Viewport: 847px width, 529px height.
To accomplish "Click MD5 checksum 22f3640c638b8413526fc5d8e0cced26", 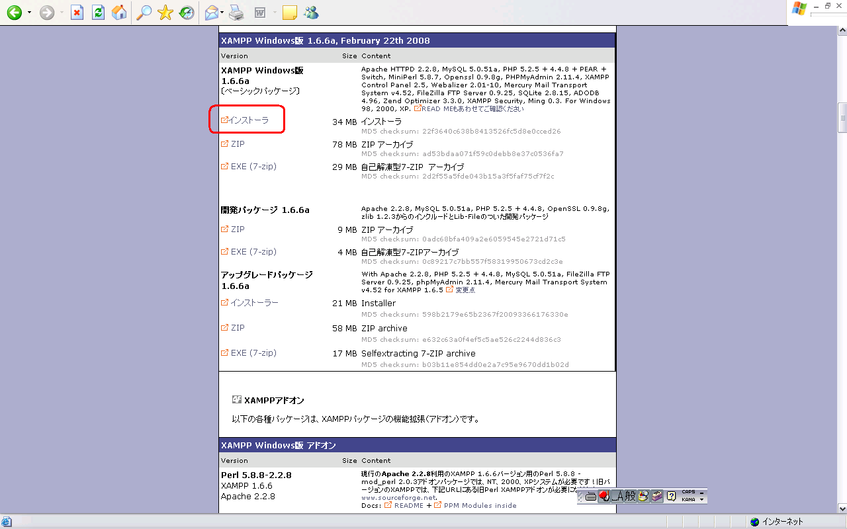I will 461,131.
